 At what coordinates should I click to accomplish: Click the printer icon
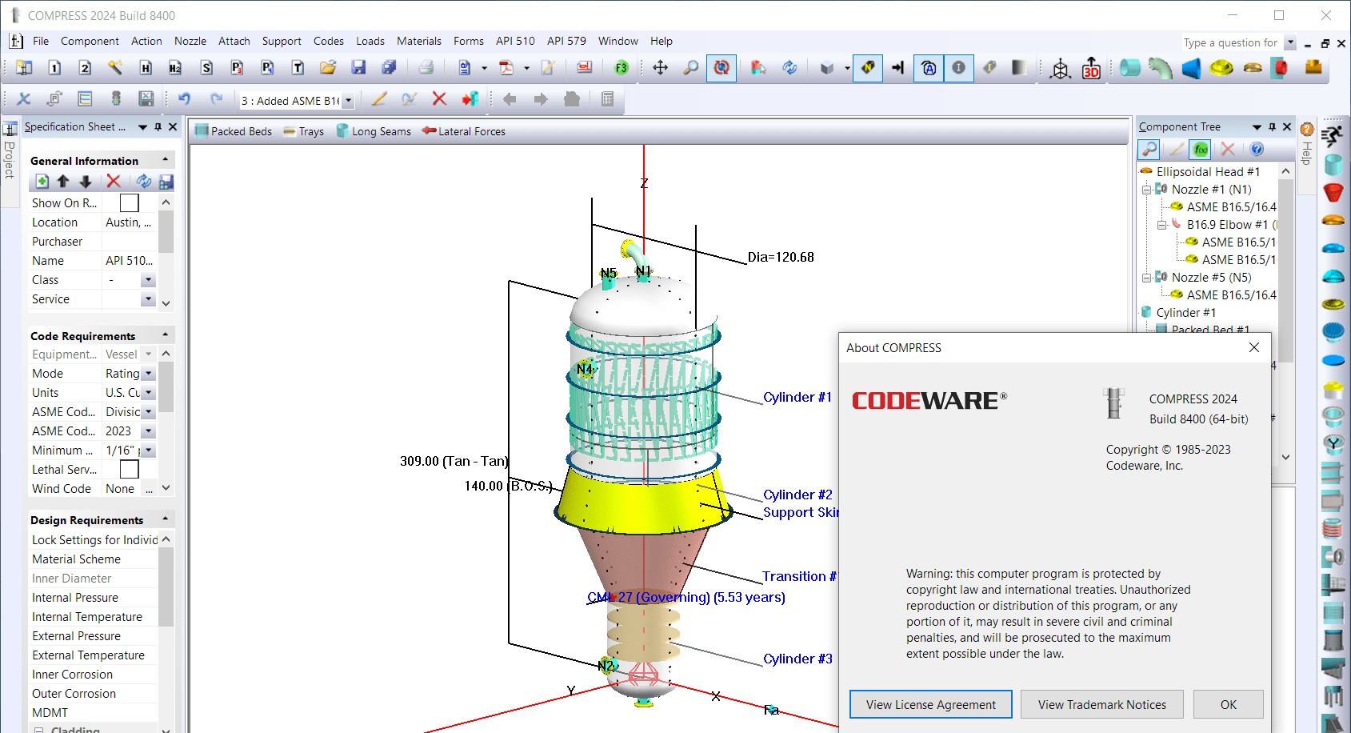(x=426, y=68)
